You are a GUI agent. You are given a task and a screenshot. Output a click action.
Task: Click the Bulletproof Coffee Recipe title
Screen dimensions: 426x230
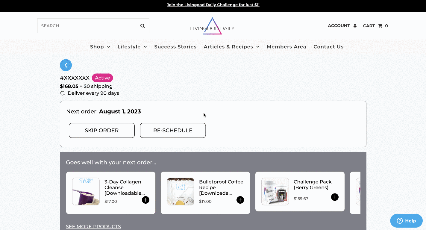(221, 187)
